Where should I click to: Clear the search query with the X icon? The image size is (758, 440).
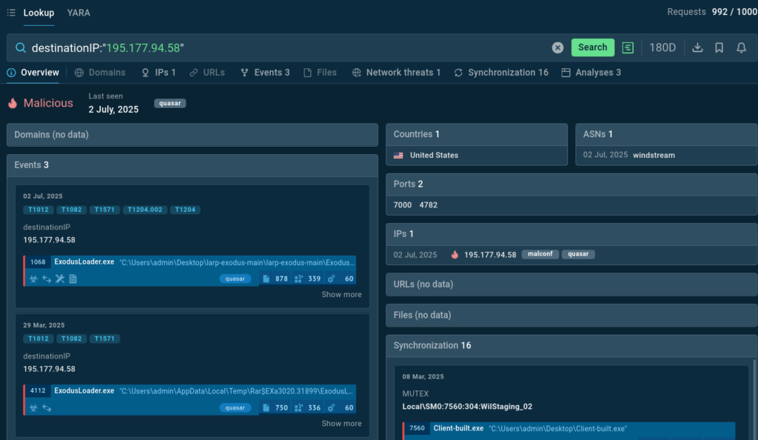click(x=557, y=47)
